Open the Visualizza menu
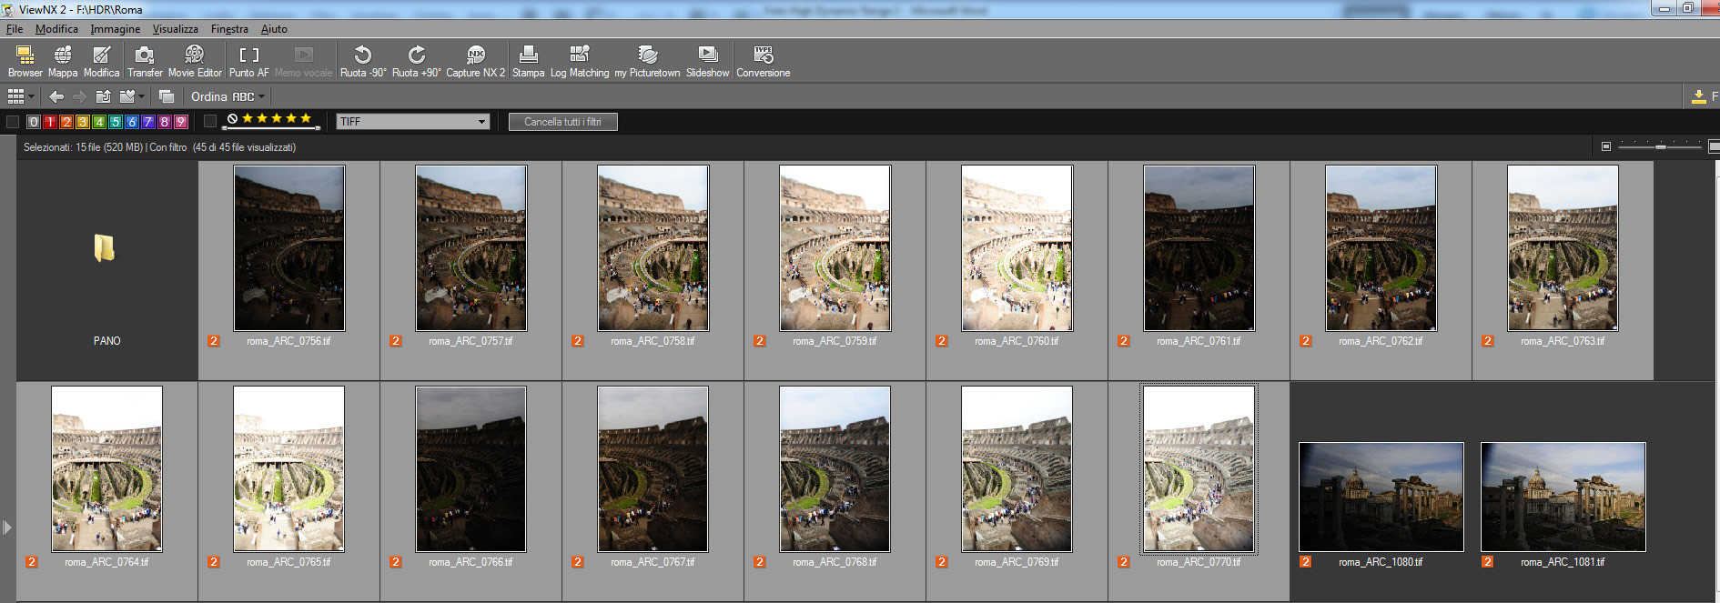Image resolution: width=1720 pixels, height=603 pixels. (175, 29)
